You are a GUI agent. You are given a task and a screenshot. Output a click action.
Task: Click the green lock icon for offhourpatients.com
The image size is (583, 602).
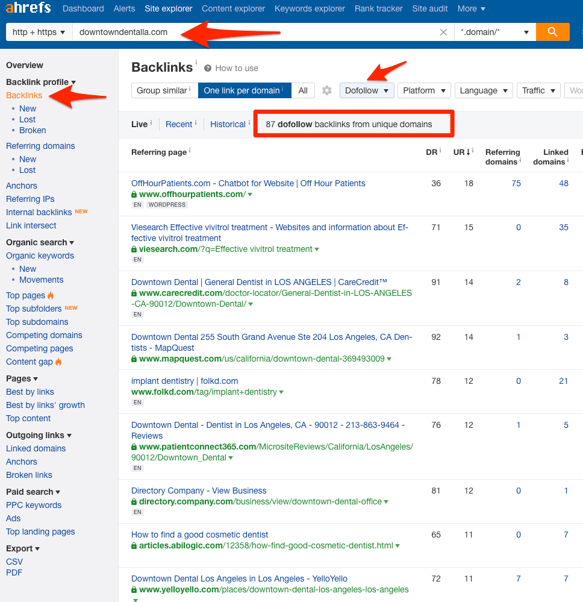click(x=134, y=194)
